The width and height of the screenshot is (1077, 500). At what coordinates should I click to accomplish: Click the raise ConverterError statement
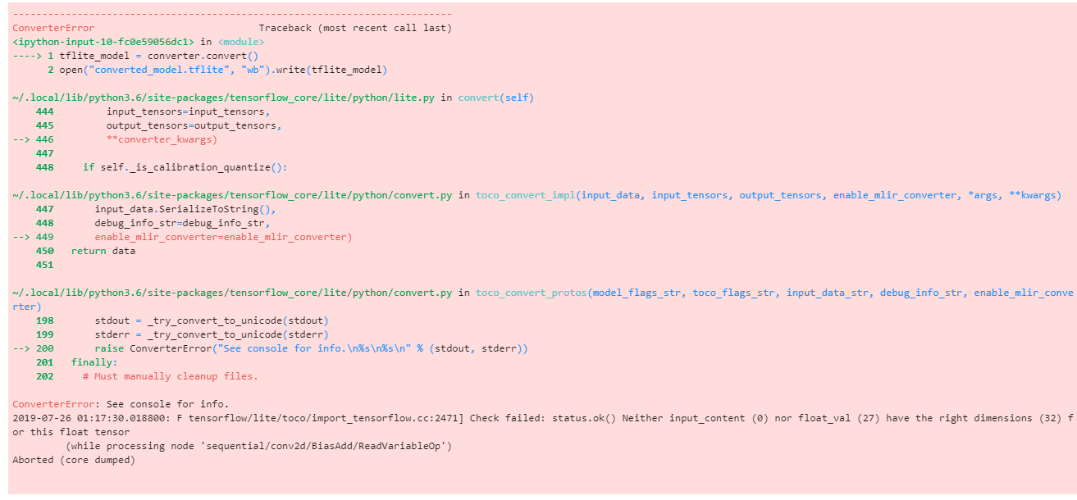pyautogui.click(x=312, y=348)
